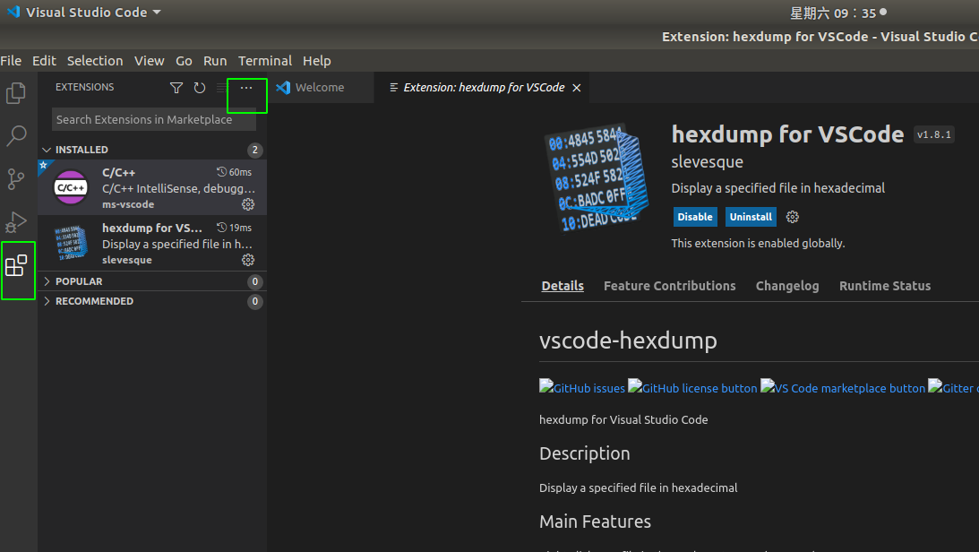Click the ms-vscode publisher label
The image size is (979, 552).
click(128, 204)
